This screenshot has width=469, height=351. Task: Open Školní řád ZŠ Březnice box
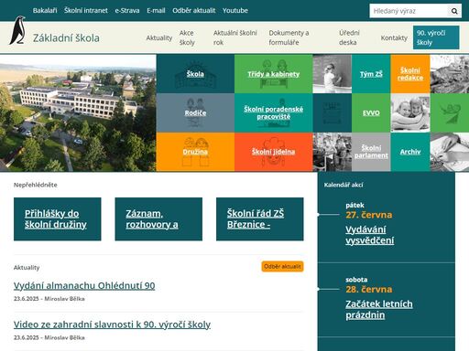(260, 219)
